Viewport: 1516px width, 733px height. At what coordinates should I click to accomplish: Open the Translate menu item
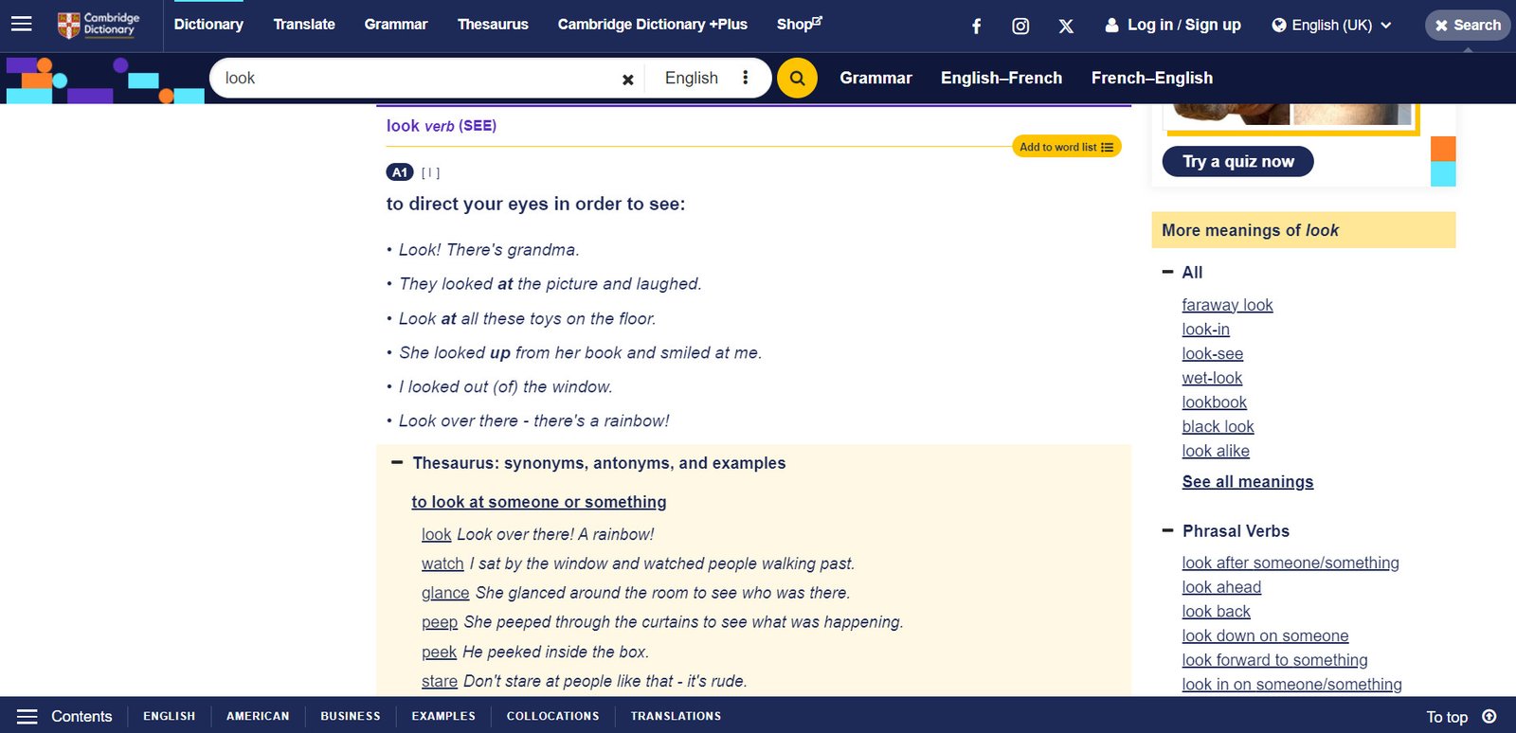(304, 25)
